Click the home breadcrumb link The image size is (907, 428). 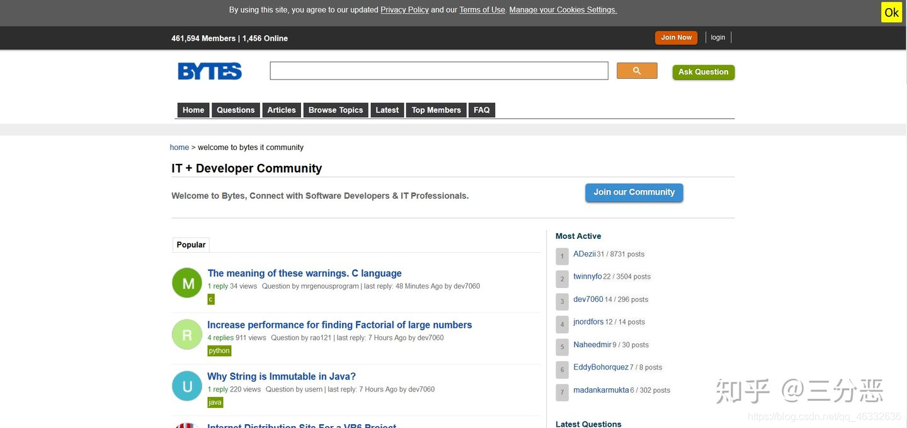[180, 147]
